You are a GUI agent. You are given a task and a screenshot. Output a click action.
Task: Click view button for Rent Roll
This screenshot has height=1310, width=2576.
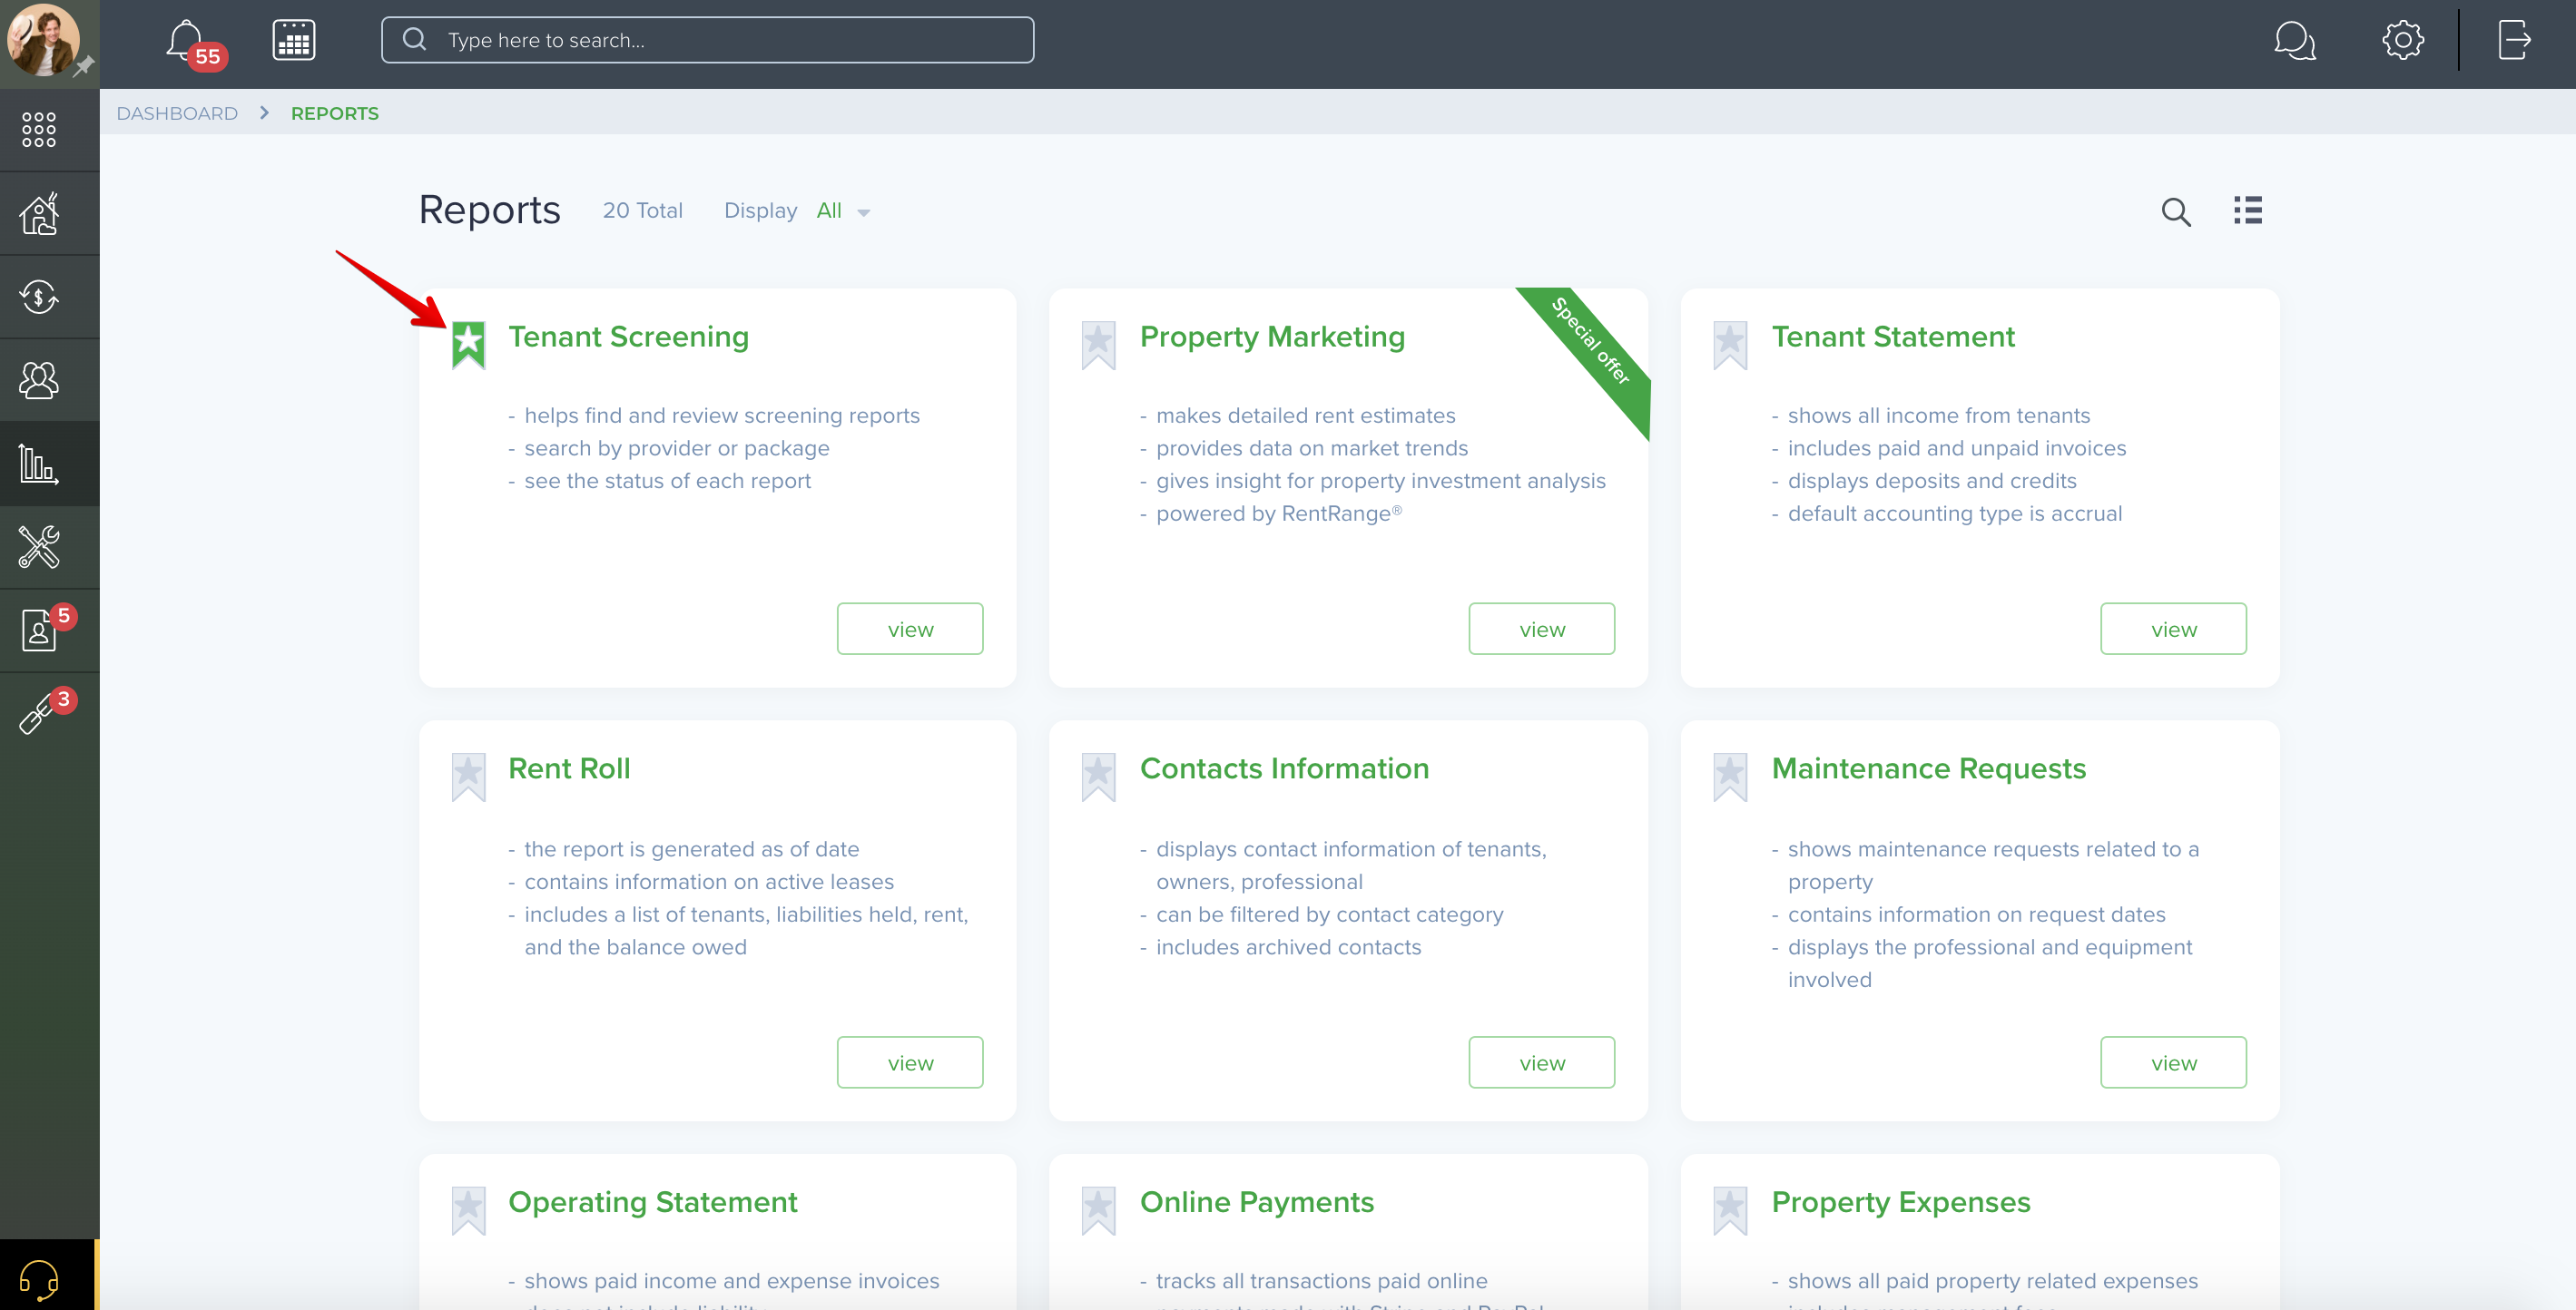point(910,1062)
